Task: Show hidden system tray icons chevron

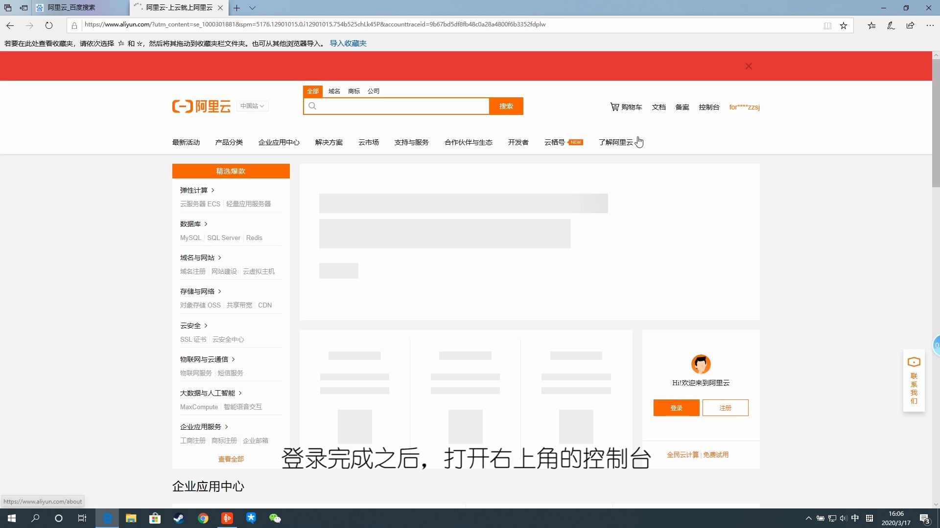Action: pos(808,518)
